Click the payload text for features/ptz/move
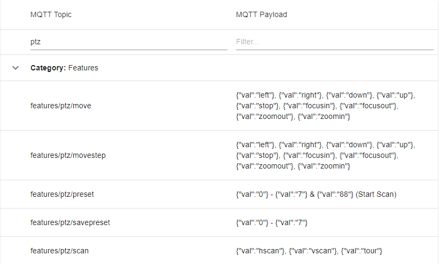 (x=326, y=106)
